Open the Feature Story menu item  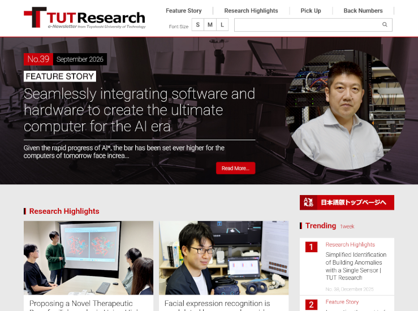184,11
